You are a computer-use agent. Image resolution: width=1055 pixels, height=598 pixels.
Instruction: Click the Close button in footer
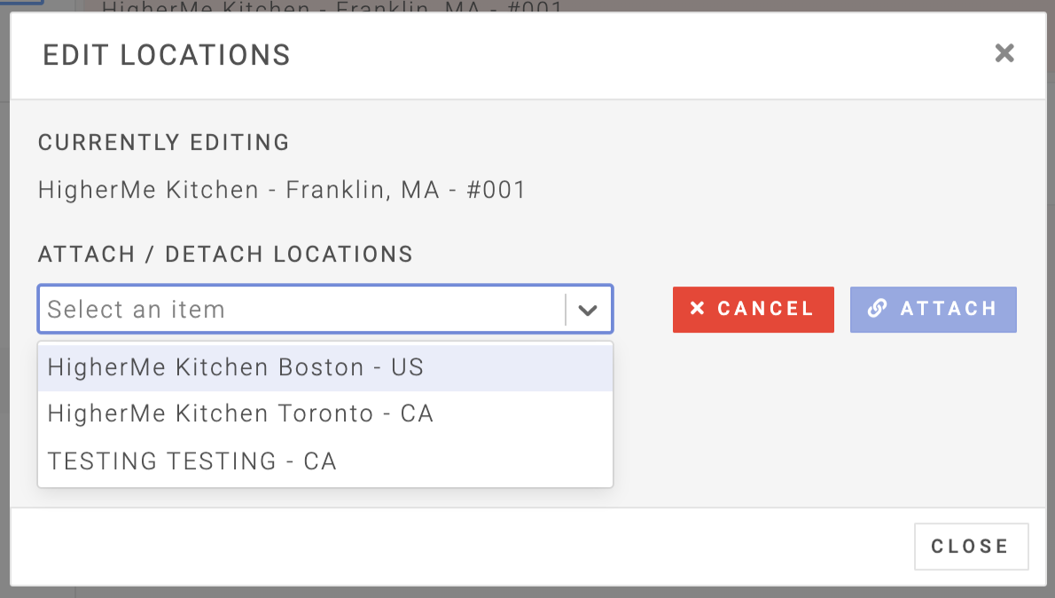[971, 547]
